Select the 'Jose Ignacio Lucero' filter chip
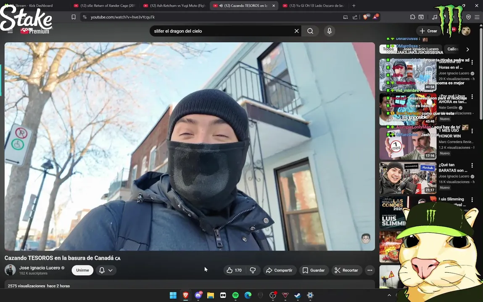 tap(420, 49)
